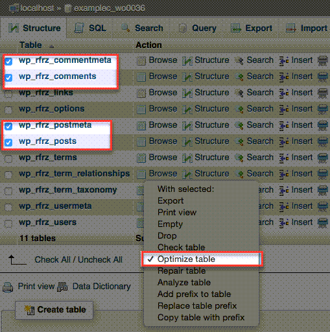Open the Structure tab
330x332 pixels.
point(34,28)
